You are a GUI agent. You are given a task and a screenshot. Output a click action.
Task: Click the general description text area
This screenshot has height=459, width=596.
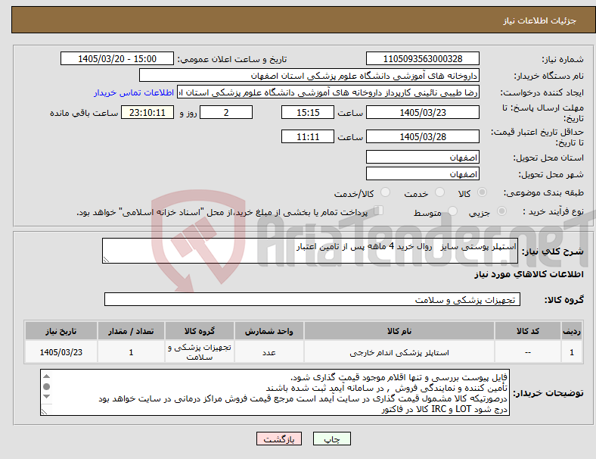coord(310,251)
